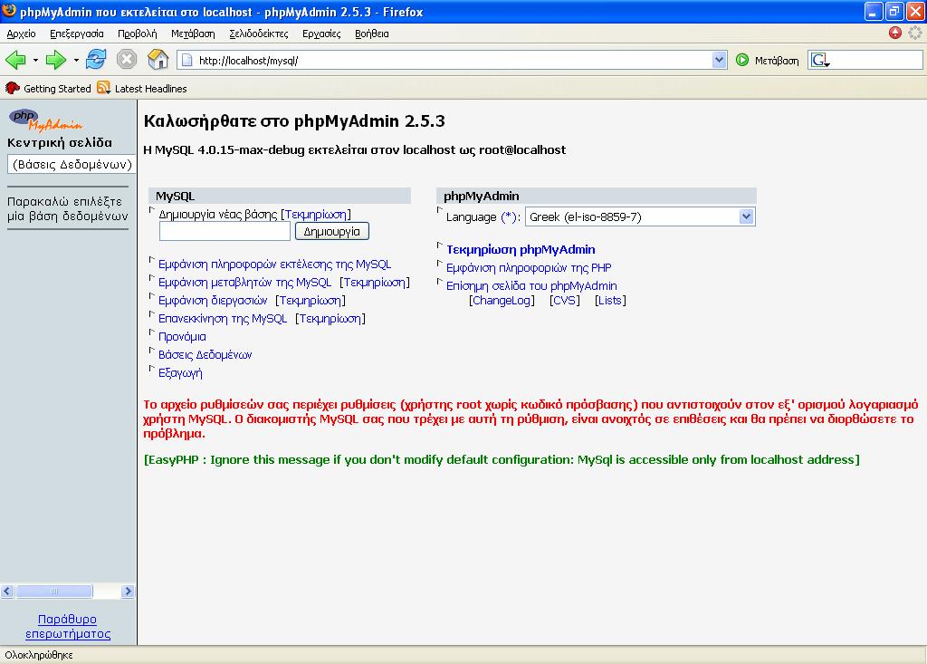Open the Εργασίες menu
Viewport: 927px width, 664px height.
click(x=321, y=34)
